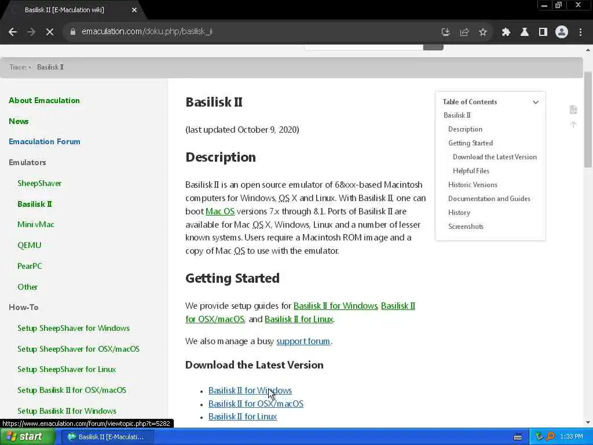The height and width of the screenshot is (445, 593).
Task: Open Basilisk II for Linux setup guide link
Action: (299, 319)
